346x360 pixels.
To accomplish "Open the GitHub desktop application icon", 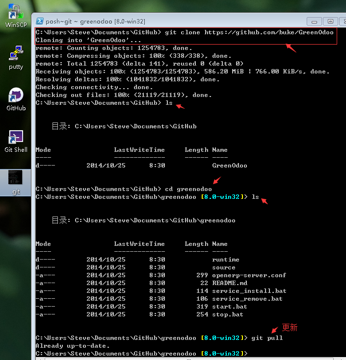I will pos(16,96).
